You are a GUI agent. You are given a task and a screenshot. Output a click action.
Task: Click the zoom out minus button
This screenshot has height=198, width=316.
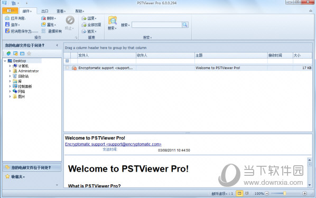pyautogui.click(x=267, y=193)
